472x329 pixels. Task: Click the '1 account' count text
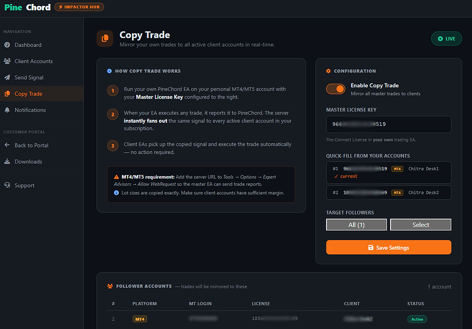(439, 287)
